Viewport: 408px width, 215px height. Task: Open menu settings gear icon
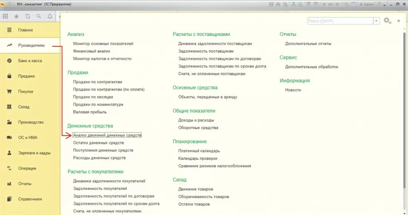(x=386, y=20)
